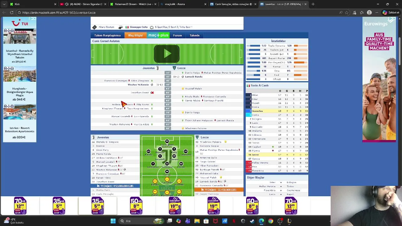Click the goal ball icon next to Weston McKennie event
This screenshot has height=226, width=402.
tap(152, 85)
